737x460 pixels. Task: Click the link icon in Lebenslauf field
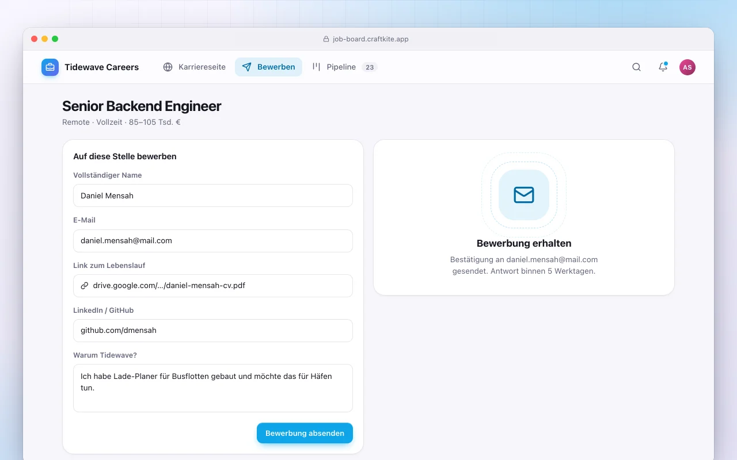tap(85, 286)
